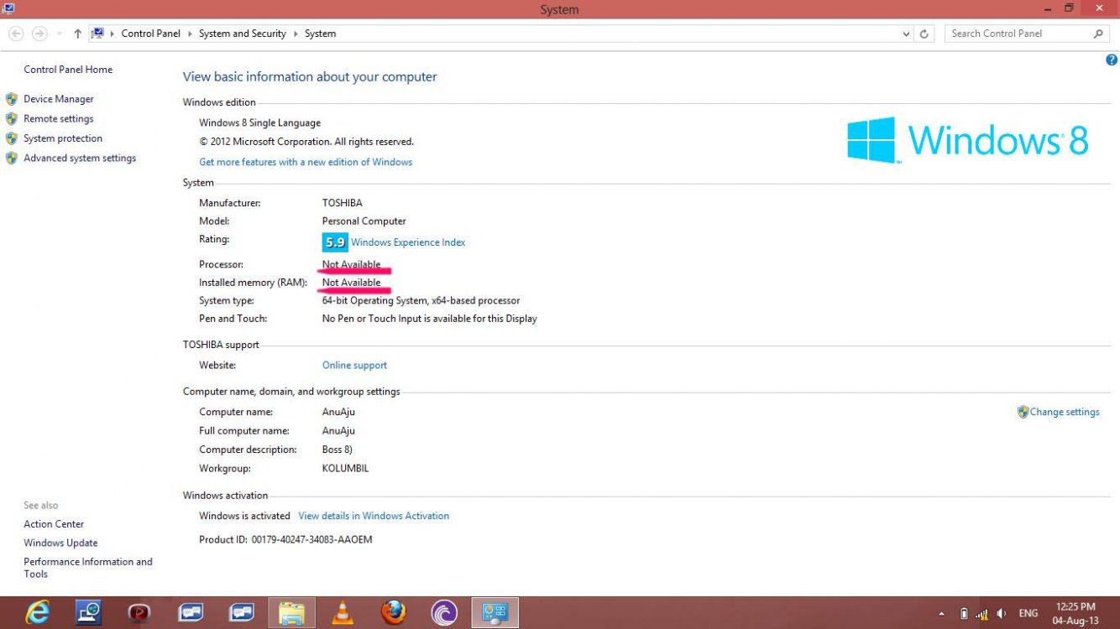Open Advanced system settings
This screenshot has height=629, width=1120.
click(x=80, y=158)
